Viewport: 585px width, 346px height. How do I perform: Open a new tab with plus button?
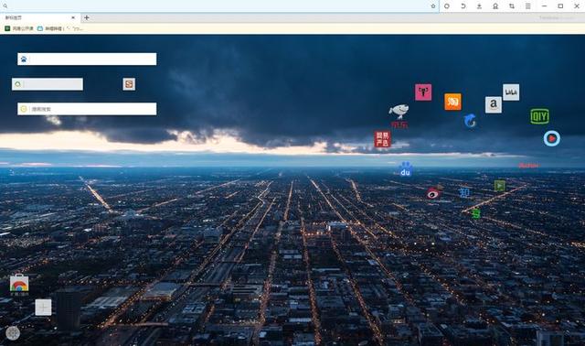click(x=87, y=17)
